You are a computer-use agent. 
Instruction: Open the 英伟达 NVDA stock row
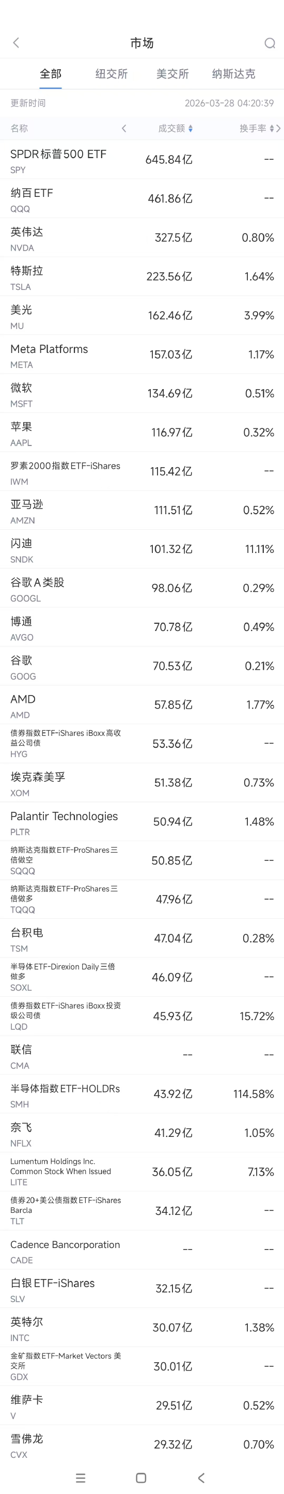pyautogui.click(x=142, y=238)
